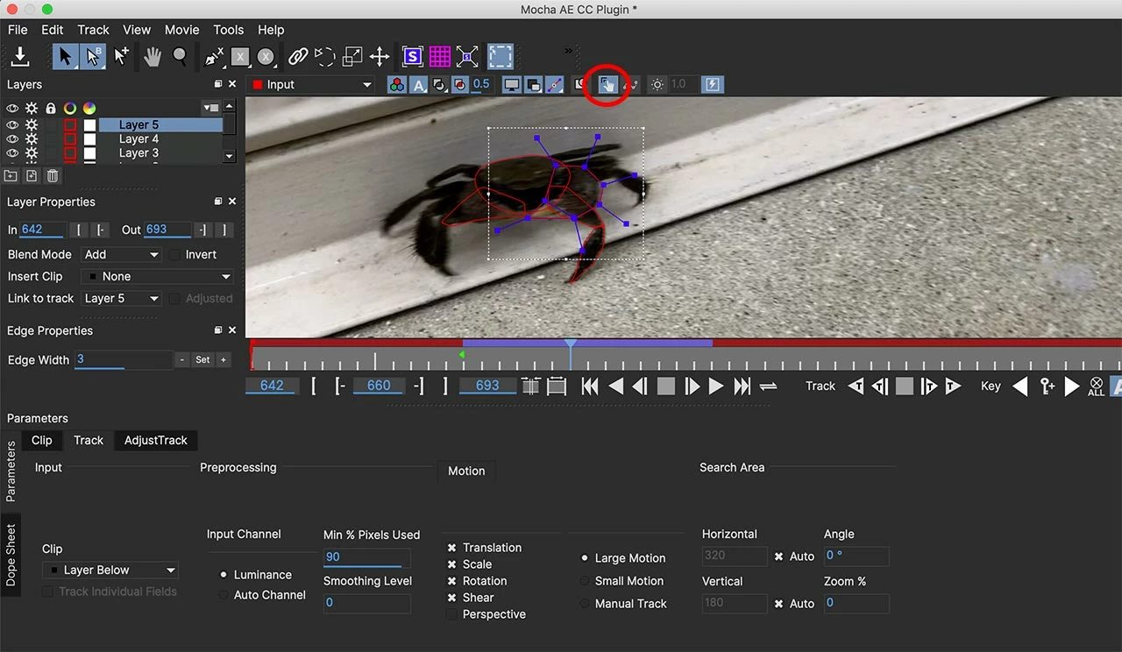Click the Add Keyframe key icon
Image resolution: width=1122 pixels, height=652 pixels.
1047,386
